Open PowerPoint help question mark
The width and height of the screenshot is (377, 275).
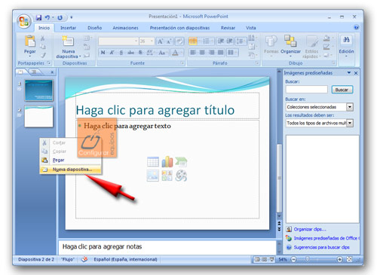coord(356,27)
